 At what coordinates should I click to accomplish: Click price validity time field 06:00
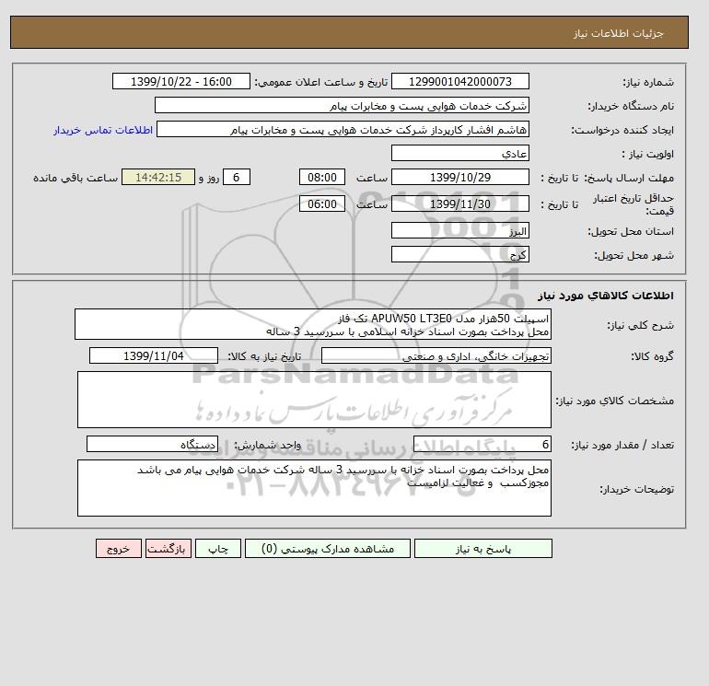322,203
